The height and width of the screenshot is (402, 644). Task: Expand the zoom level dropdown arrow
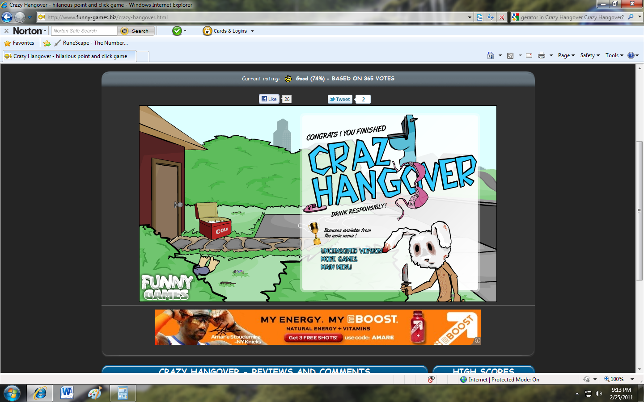coord(632,379)
